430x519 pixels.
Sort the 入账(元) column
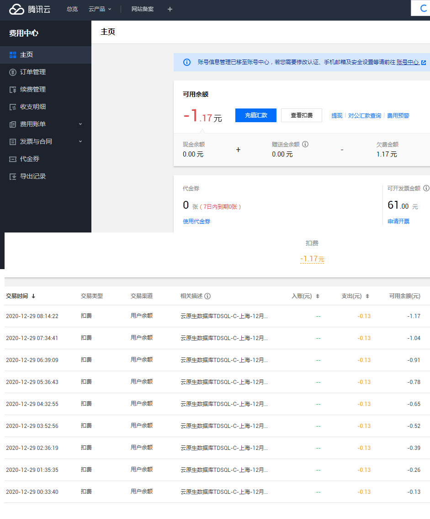point(318,296)
